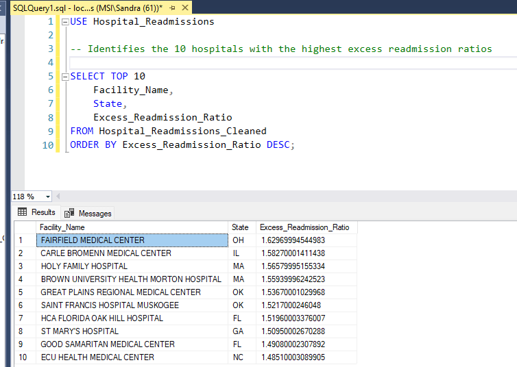Click ratio value 1.51960003376007

(x=306, y=318)
